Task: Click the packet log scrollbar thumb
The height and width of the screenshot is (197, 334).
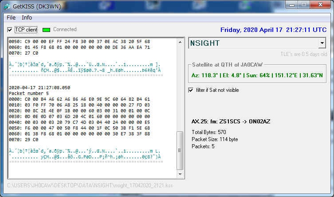Action: coord(180,150)
